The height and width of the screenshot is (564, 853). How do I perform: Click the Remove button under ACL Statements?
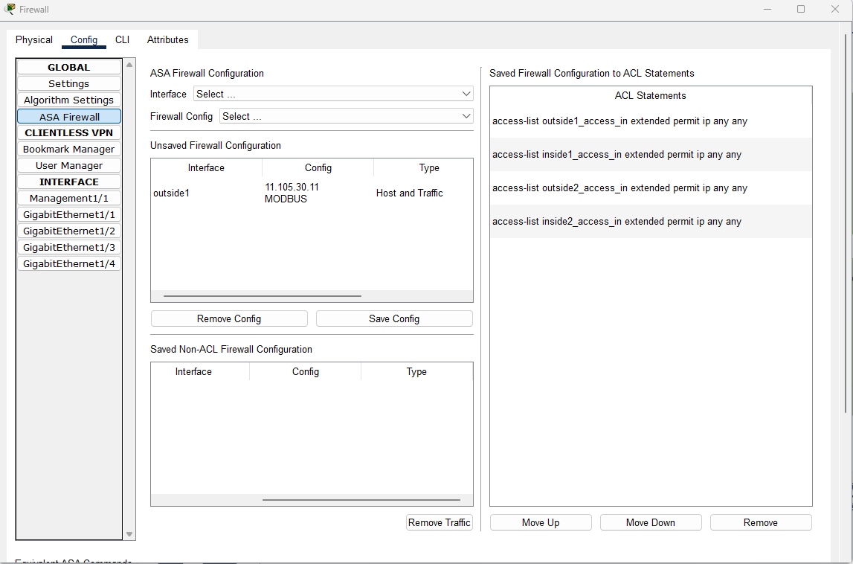(760, 522)
